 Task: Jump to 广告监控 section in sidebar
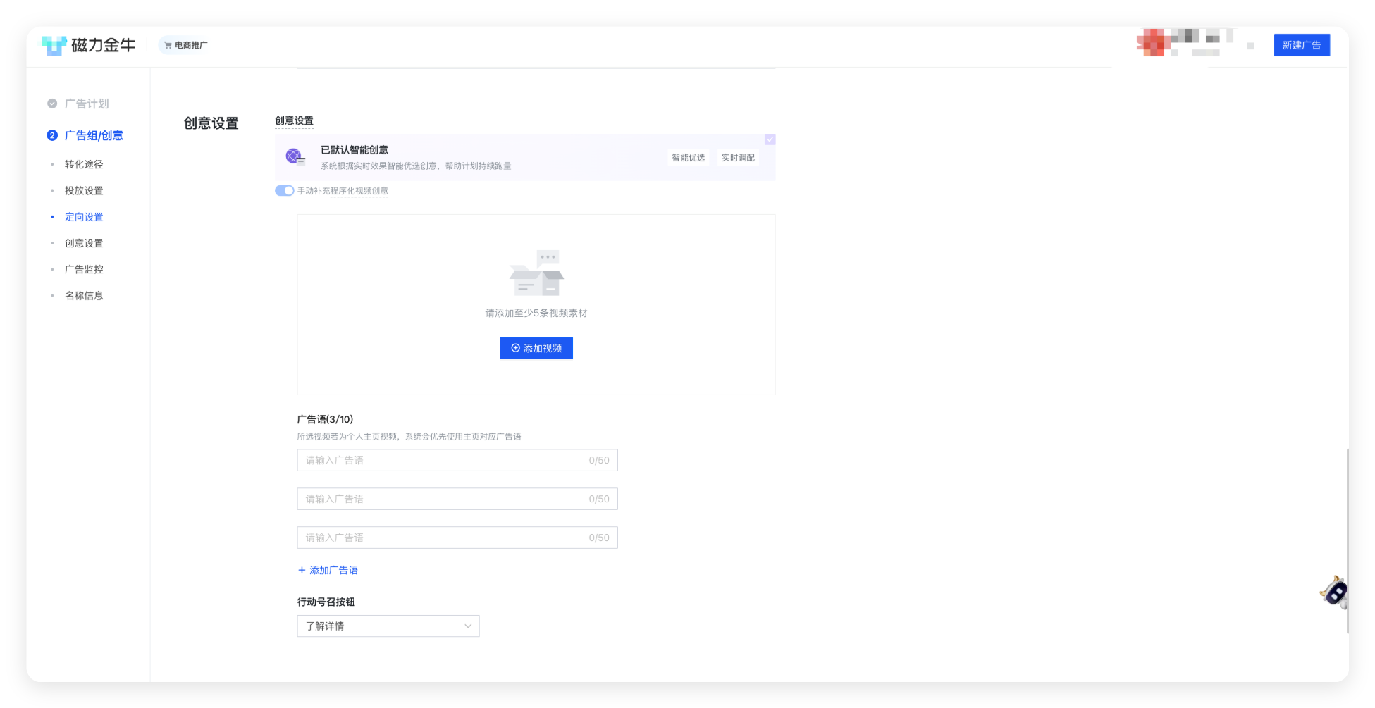(x=84, y=269)
